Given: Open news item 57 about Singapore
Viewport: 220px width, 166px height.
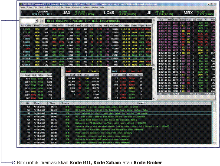Looking at the screenshot, I should pyautogui.click(x=116, y=107).
